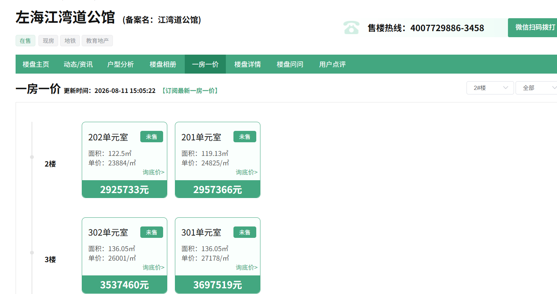Click the 在售 tag
The width and height of the screenshot is (557, 294).
25,41
